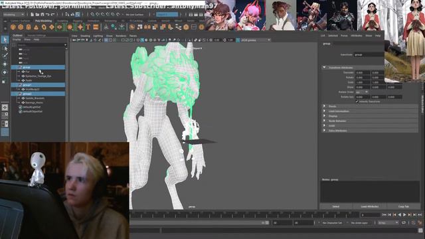425x239 pixels.
Task: Expand the Extra Attributes section
Action: click(325, 131)
